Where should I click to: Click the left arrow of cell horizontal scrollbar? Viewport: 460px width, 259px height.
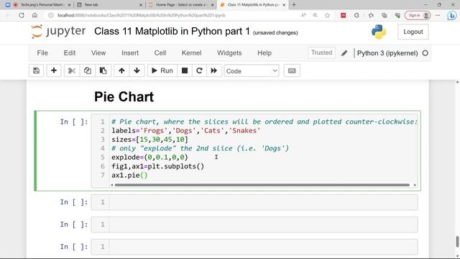point(112,185)
